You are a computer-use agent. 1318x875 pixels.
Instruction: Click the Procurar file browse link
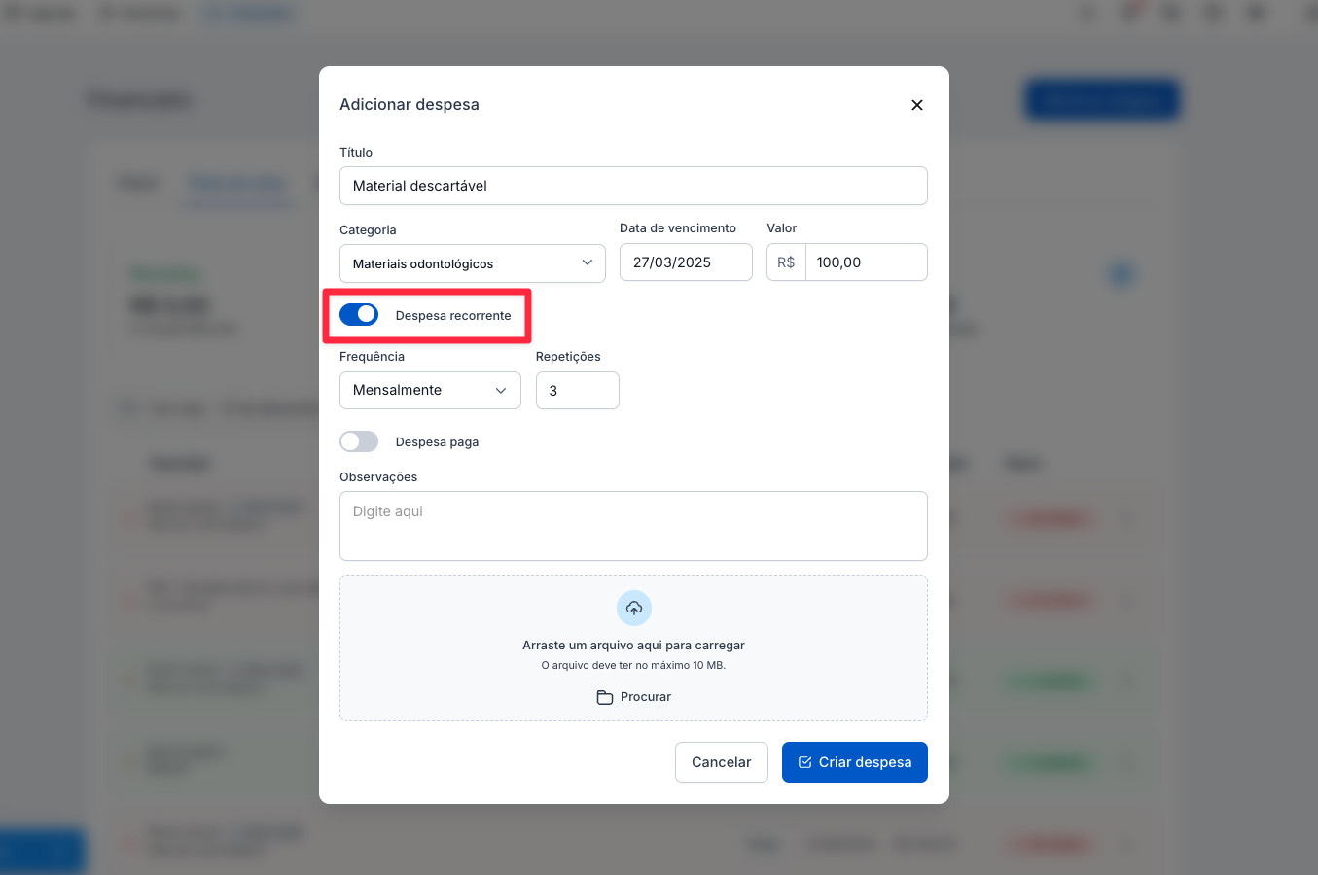(645, 697)
